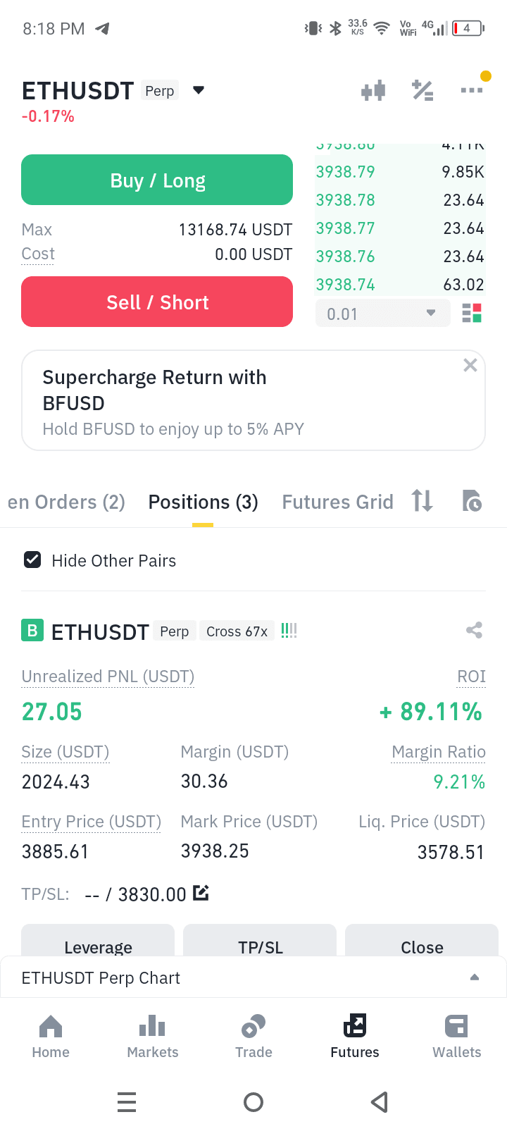This screenshot has height=1136, width=507.
Task: Go to the Markets navigation item
Action: [153, 1036]
